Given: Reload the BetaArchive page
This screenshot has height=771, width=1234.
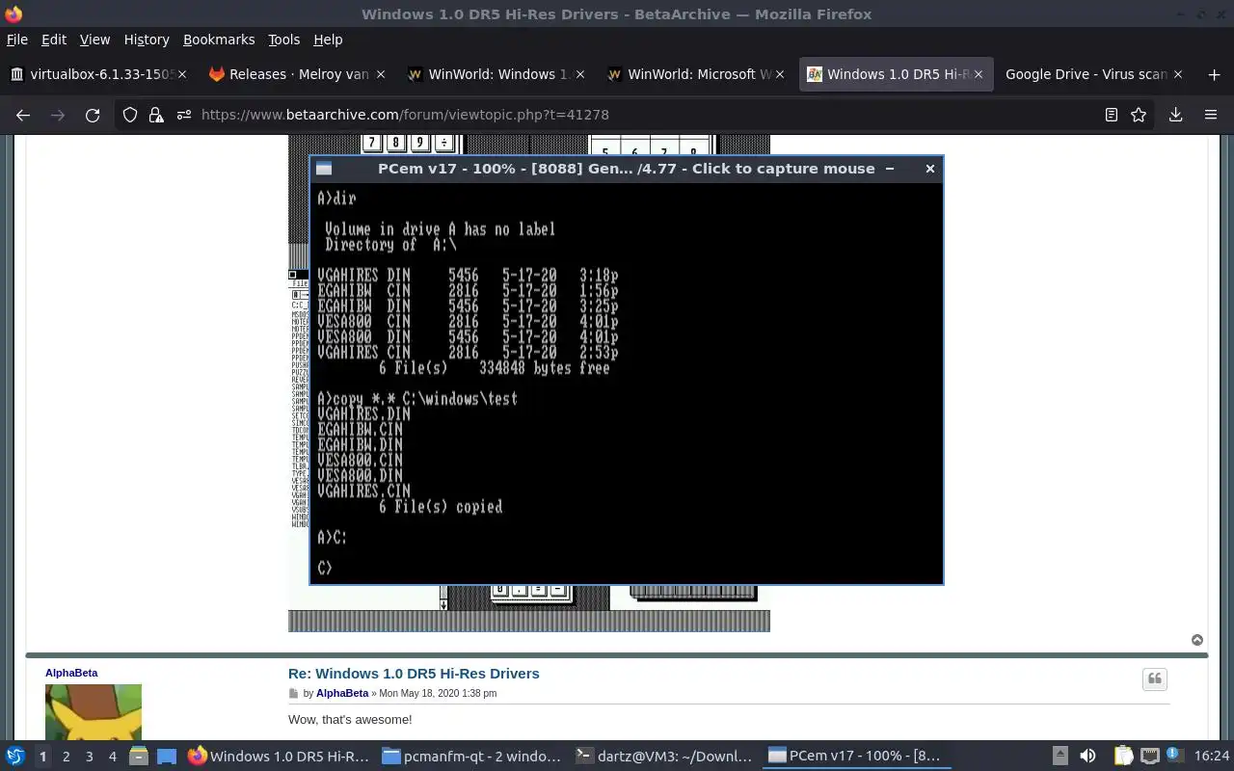Looking at the screenshot, I should [x=93, y=115].
